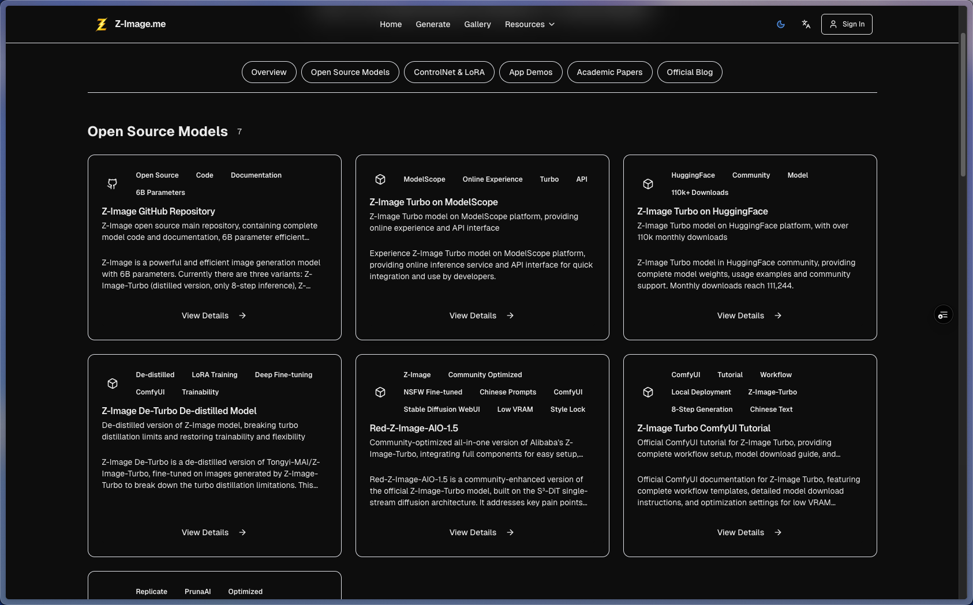The width and height of the screenshot is (973, 605).
Task: Switch to the Academic Papers section
Action: 609,72
